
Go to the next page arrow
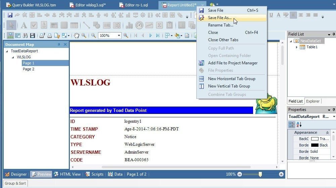150,36
